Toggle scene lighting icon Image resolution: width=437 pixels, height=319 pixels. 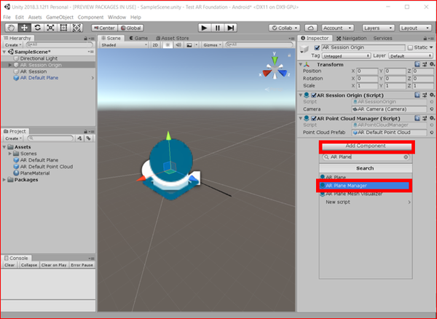[x=168, y=45]
